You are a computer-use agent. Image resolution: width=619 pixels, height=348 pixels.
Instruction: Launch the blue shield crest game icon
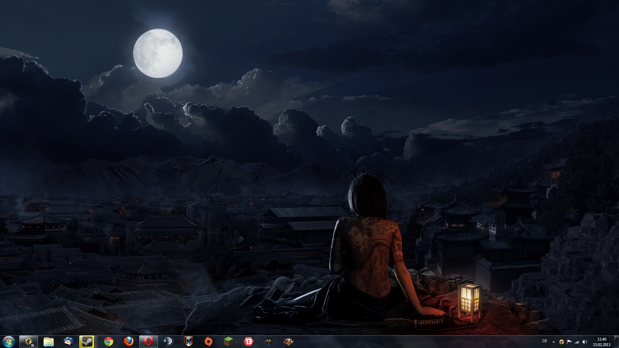188,342
